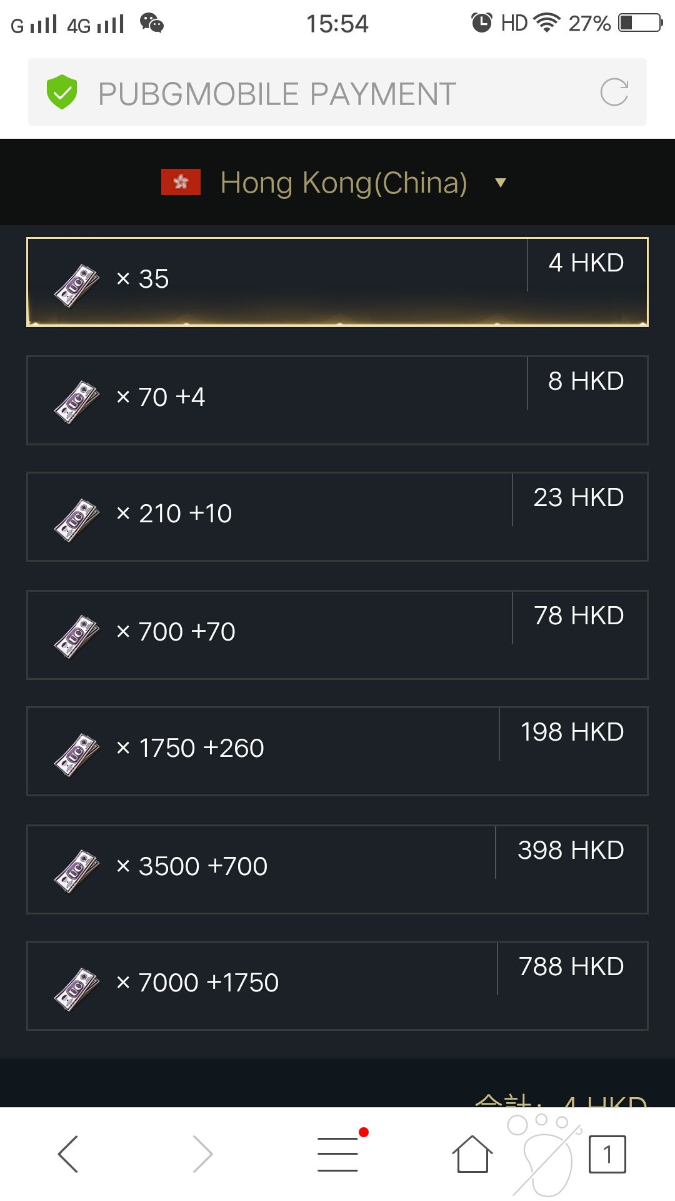Select the 210 +10 UC package
Screen dimensions: 675x1201
337,517
